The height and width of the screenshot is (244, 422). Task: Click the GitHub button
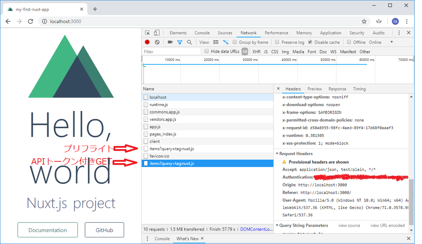pos(104,230)
